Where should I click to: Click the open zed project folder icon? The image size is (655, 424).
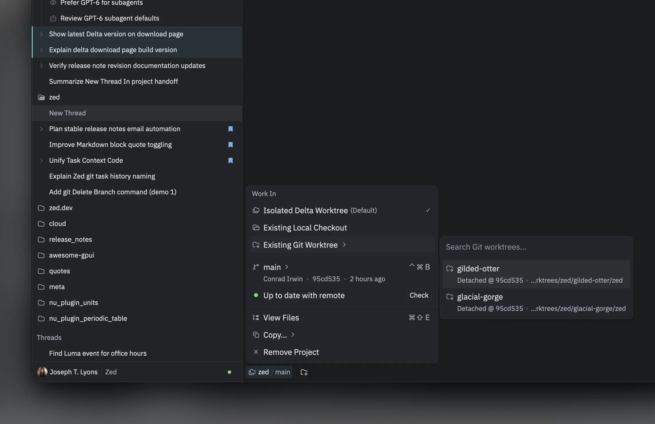click(x=41, y=97)
